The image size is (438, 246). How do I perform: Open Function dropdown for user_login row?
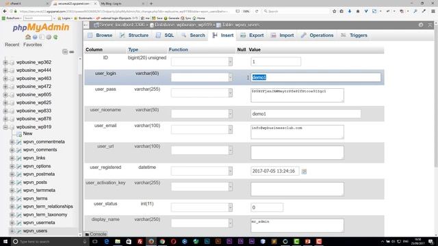coord(202,77)
